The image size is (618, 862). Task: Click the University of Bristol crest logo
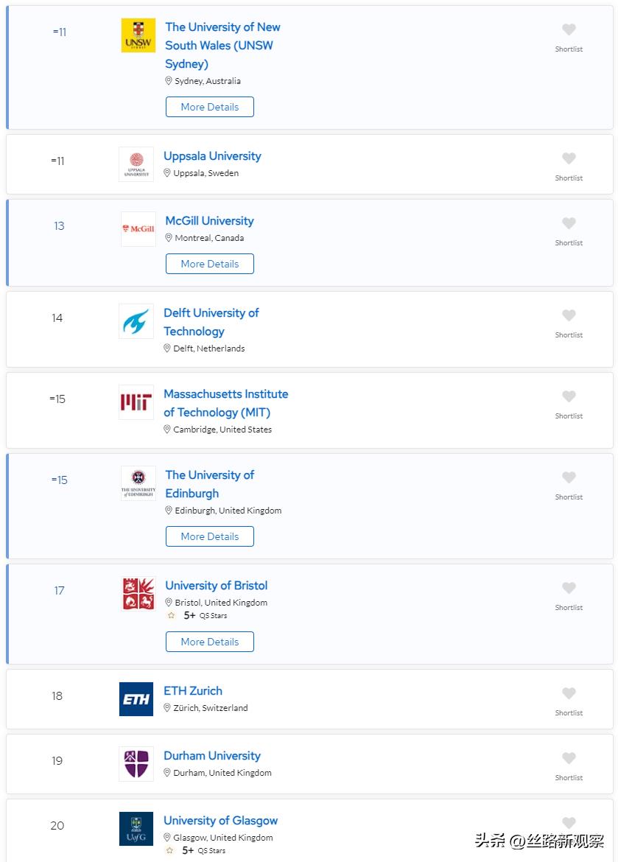point(138,594)
